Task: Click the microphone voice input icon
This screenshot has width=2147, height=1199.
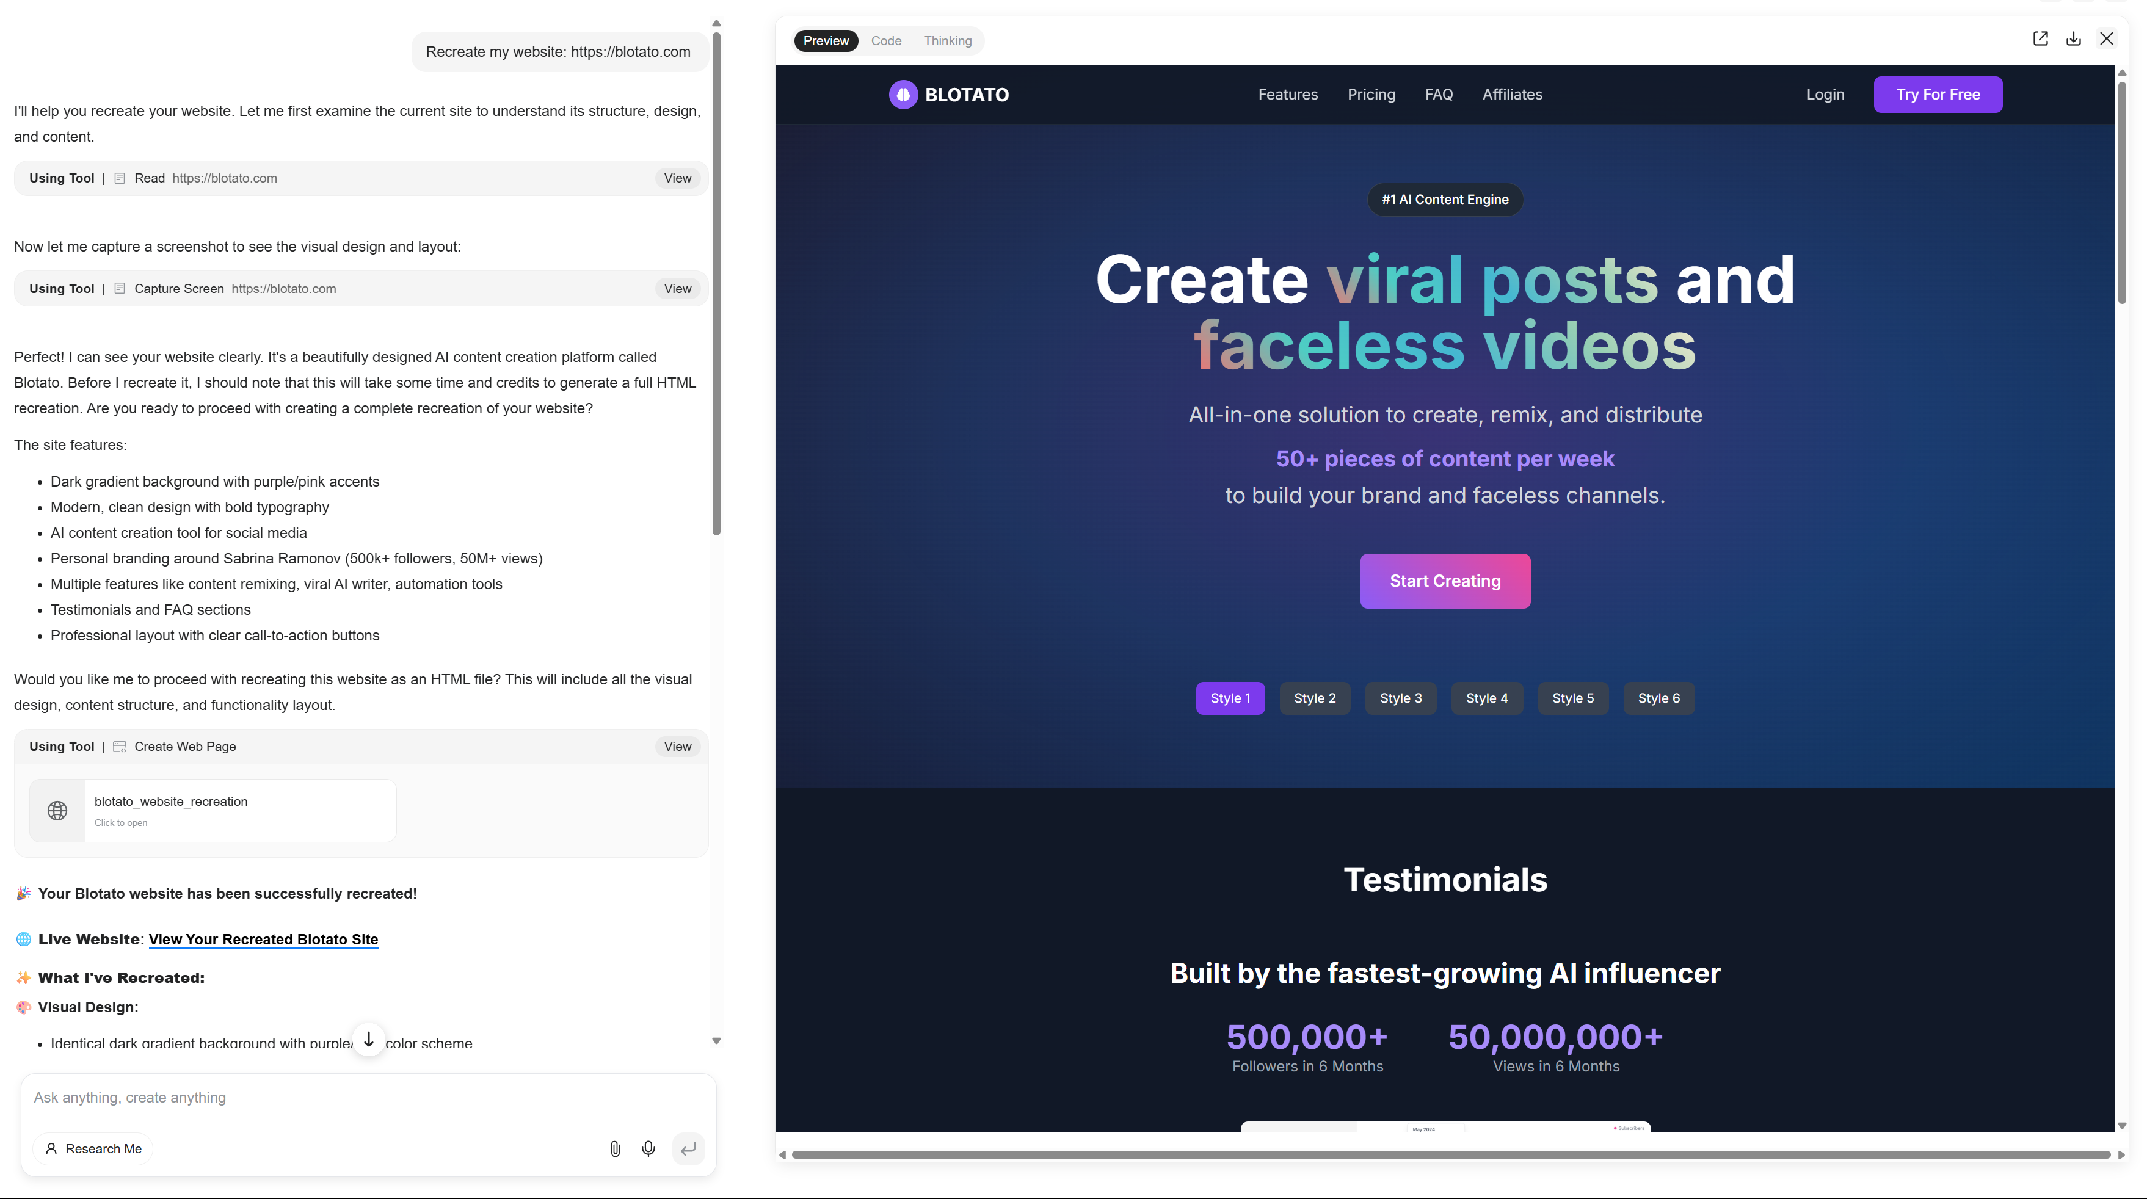Action: [648, 1149]
